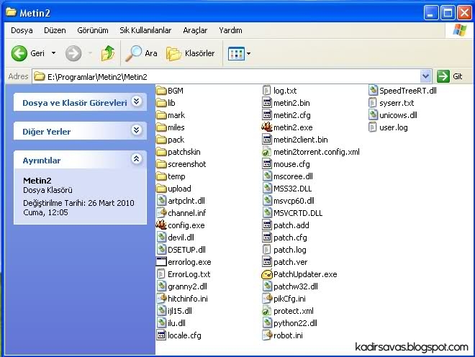Image resolution: width=475 pixels, height=357 pixels.
Task: Select the devil.dll file name
Action: (x=181, y=238)
